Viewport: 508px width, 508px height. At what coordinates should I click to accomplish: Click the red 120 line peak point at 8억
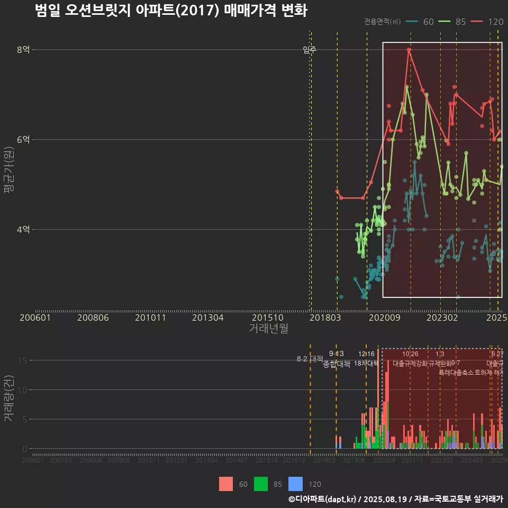point(409,50)
